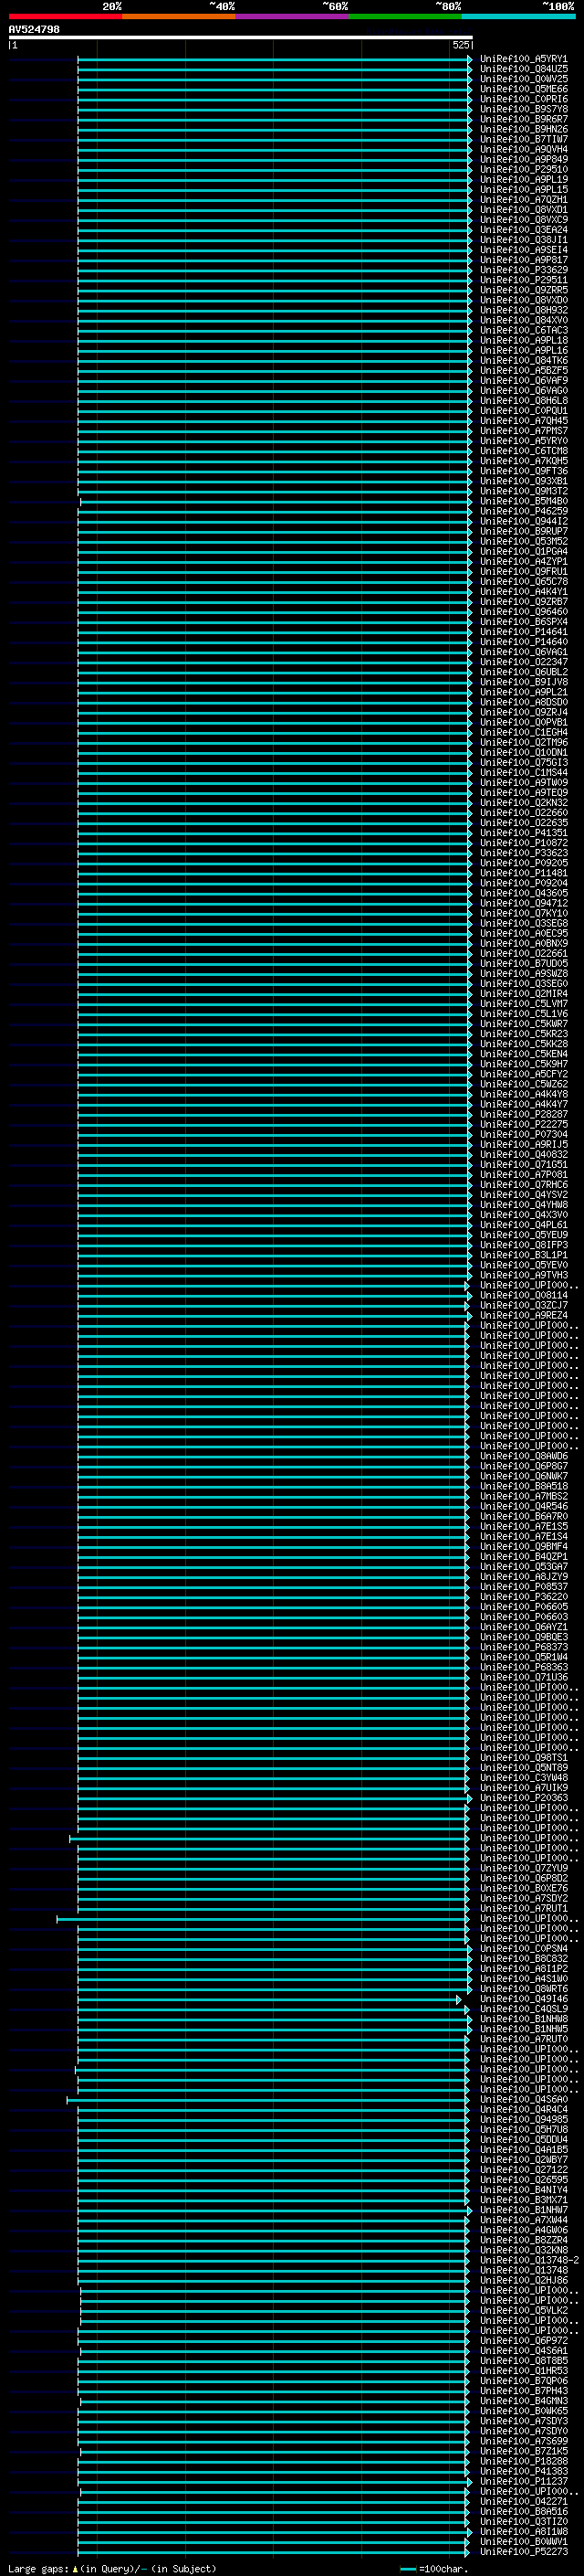The width and height of the screenshot is (584, 2576).
Task: Select hit UniRef100_P33629
Action: (x=523, y=270)
